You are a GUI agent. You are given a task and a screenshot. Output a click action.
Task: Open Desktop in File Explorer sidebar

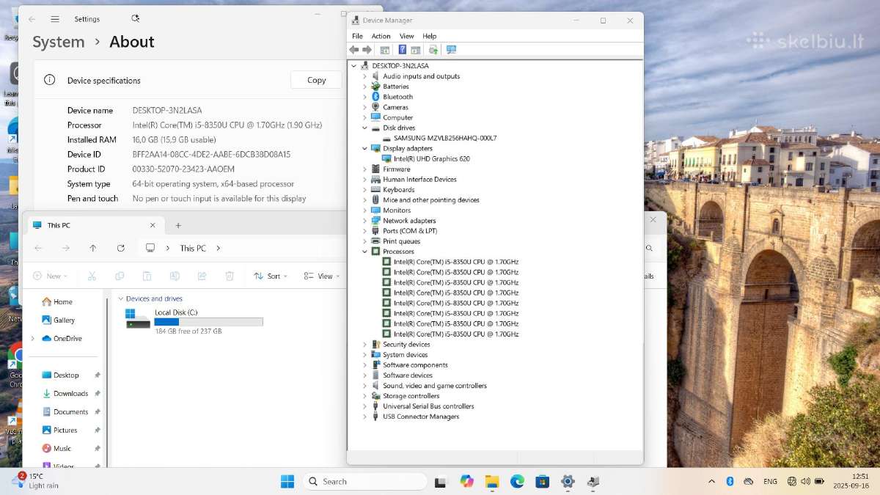60,375
